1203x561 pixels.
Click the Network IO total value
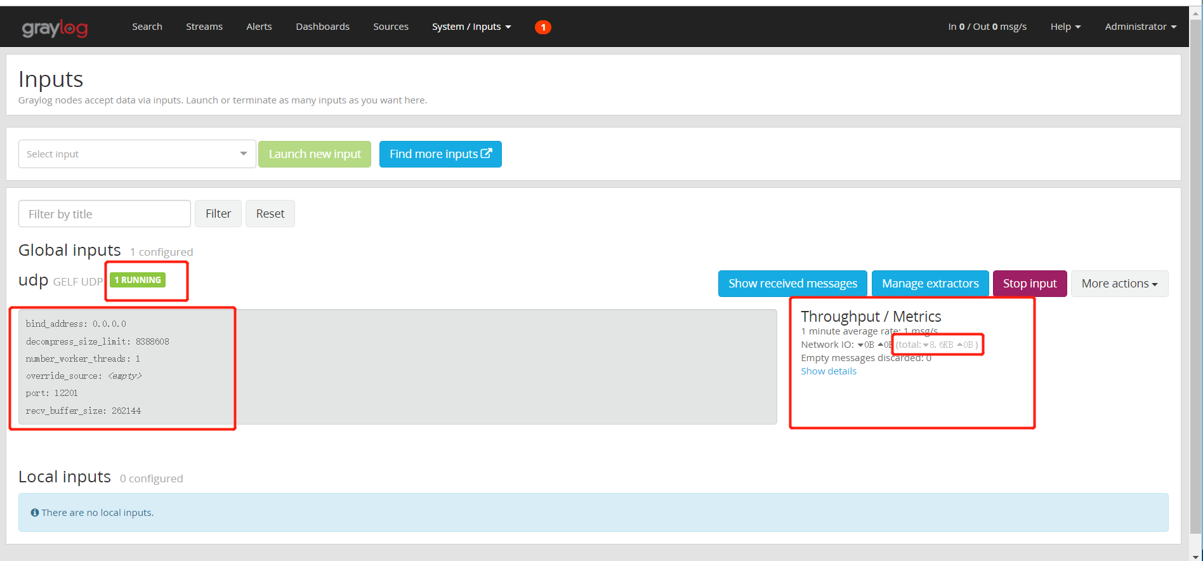[937, 345]
